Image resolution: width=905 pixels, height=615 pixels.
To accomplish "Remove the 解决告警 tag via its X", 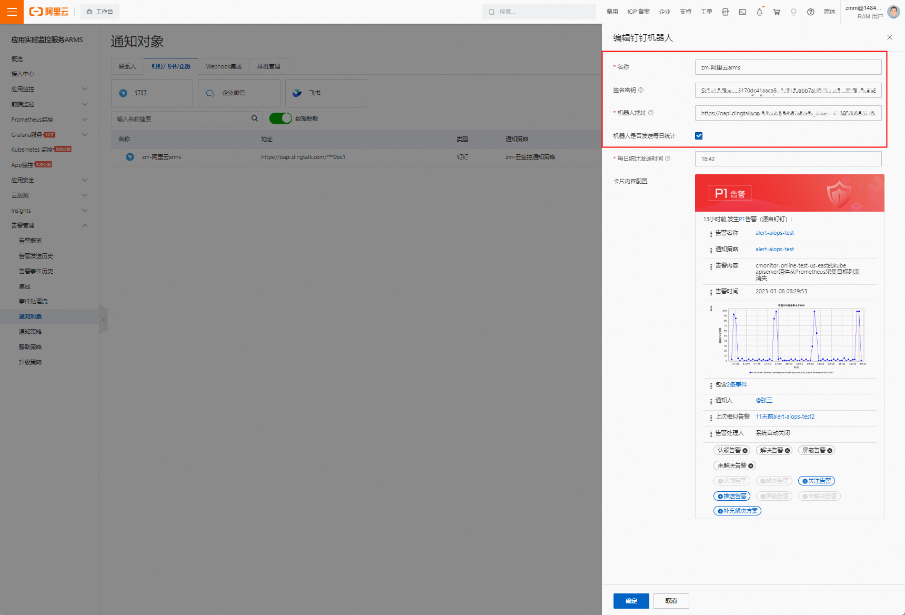I will (788, 451).
